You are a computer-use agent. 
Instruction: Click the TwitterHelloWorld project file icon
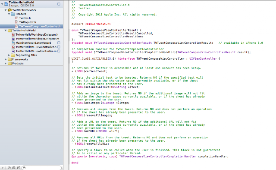point(6,4)
